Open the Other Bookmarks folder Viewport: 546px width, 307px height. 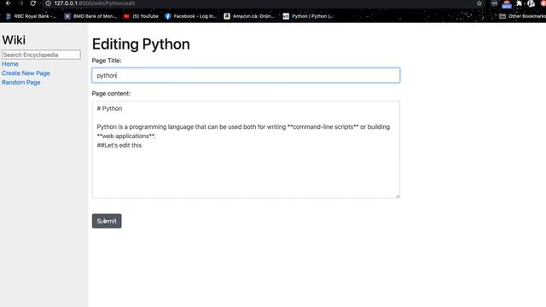point(522,16)
